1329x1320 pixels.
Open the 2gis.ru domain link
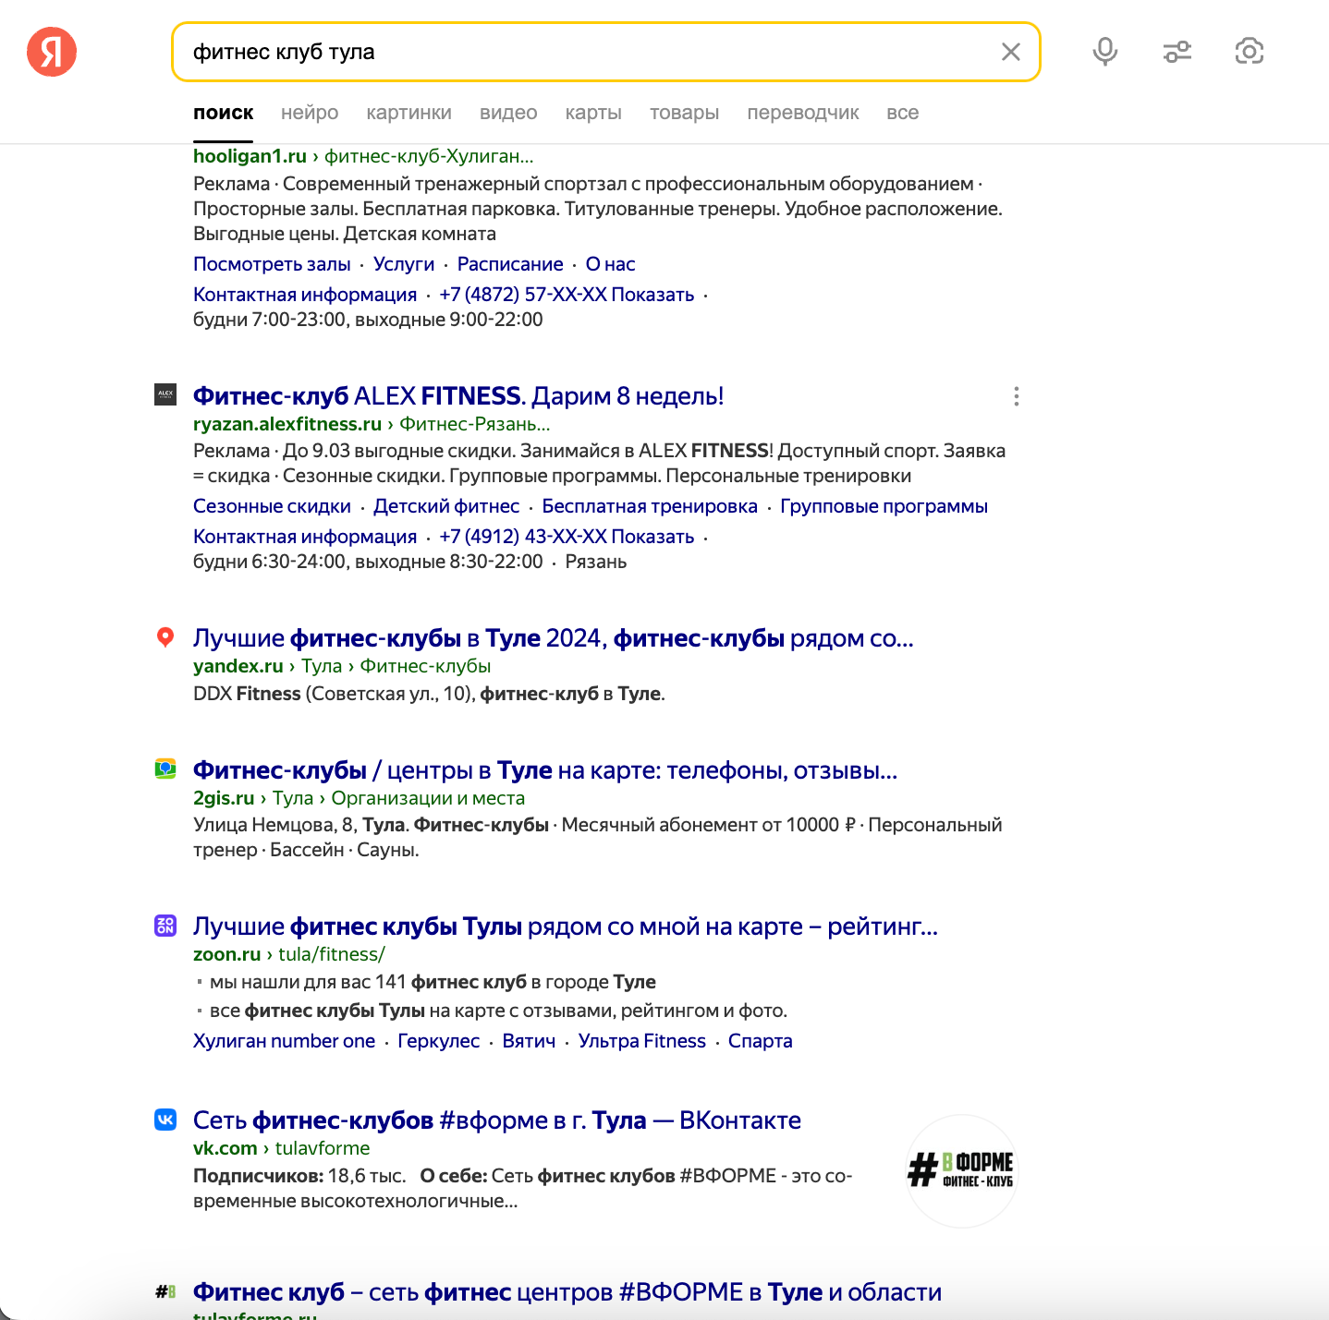pos(224,798)
